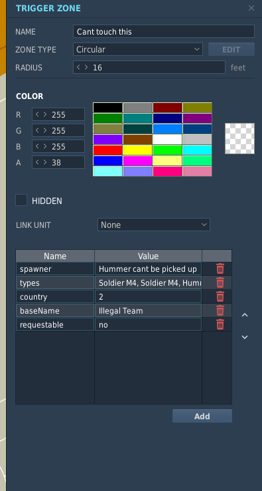This screenshot has width=262, height=491.
Task: Decrease the G color value
Action: (x=37, y=130)
